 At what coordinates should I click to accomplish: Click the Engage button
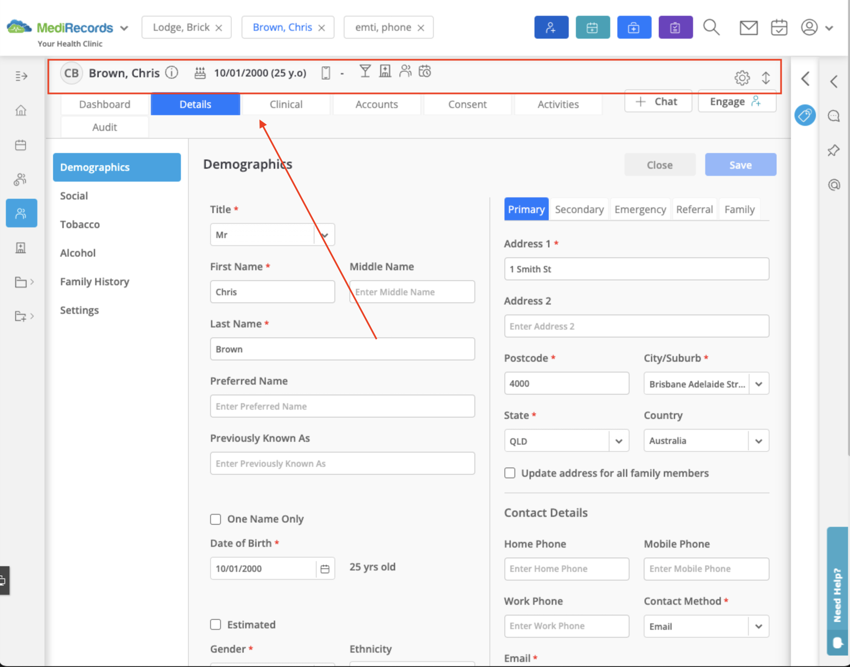(737, 102)
